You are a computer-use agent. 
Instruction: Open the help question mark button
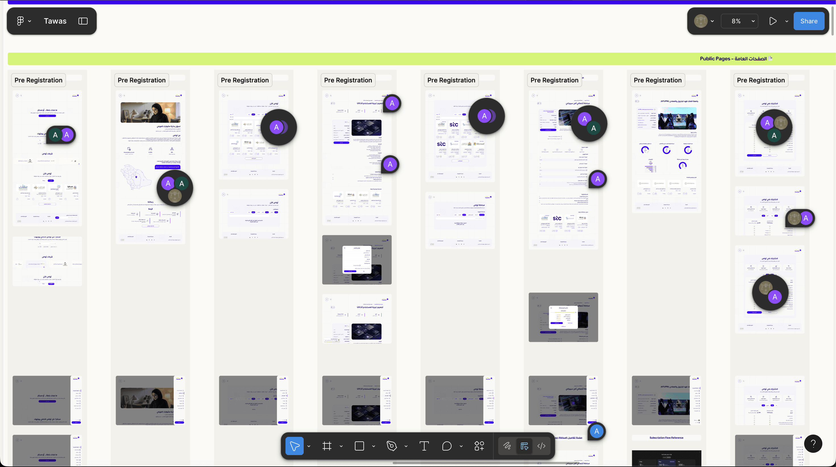tap(813, 443)
